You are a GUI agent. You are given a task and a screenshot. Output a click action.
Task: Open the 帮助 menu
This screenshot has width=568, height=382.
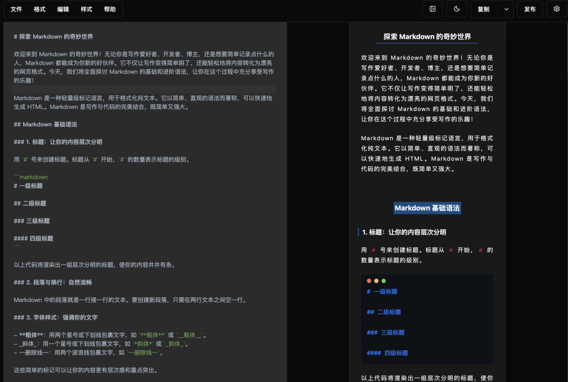(x=109, y=9)
